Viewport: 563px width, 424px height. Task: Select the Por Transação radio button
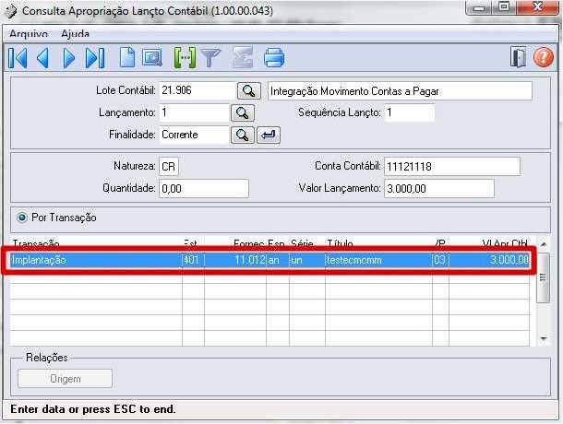point(22,218)
